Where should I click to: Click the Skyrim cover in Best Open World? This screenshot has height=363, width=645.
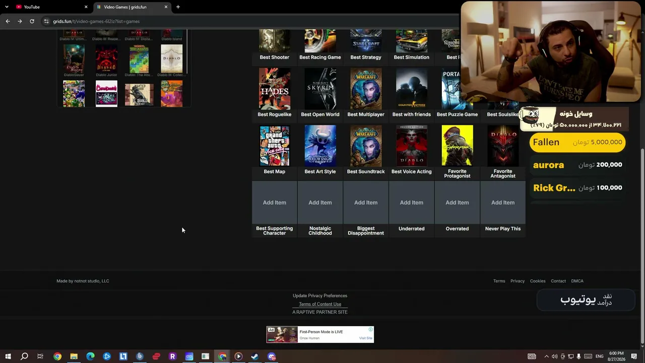coord(320,89)
